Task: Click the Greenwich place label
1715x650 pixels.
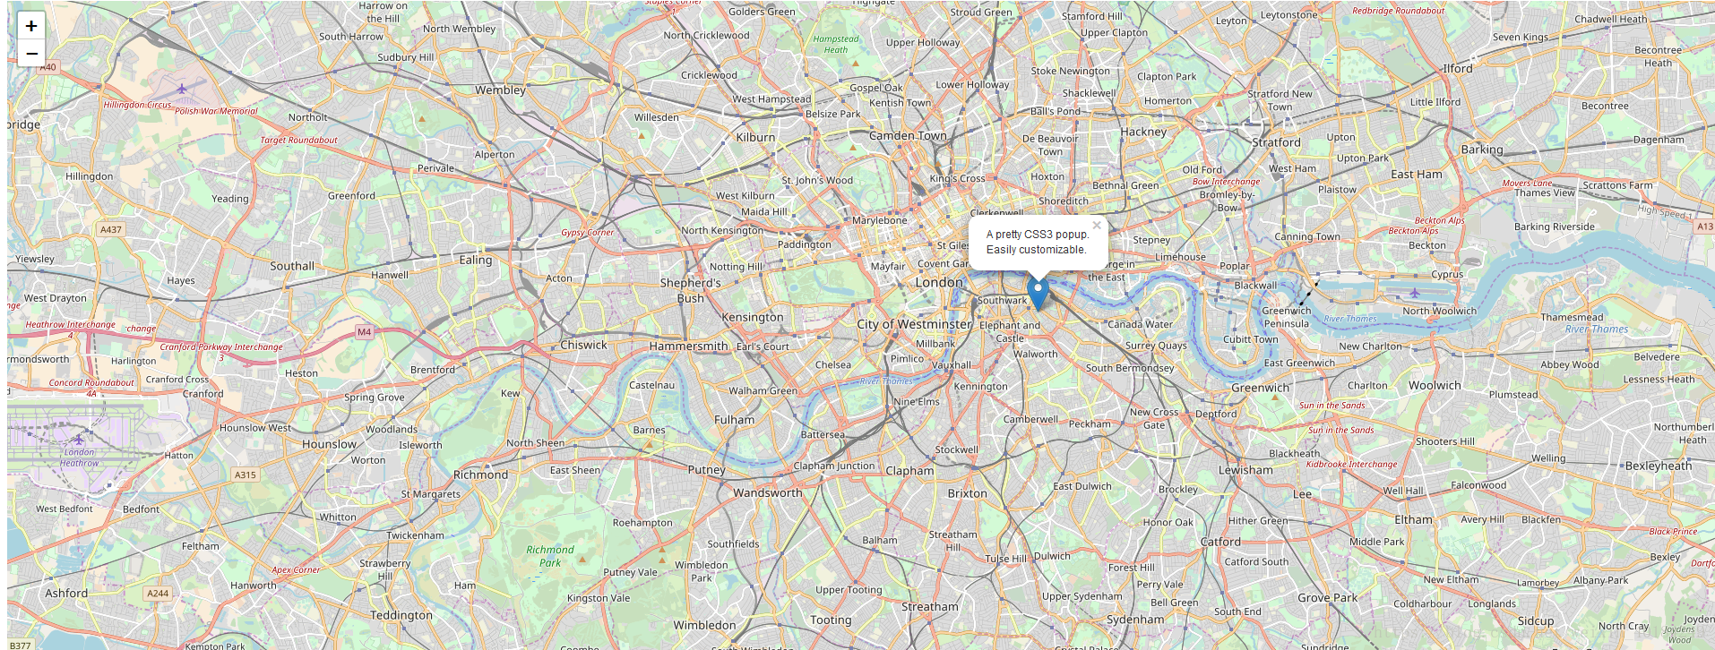Action: click(x=1260, y=388)
